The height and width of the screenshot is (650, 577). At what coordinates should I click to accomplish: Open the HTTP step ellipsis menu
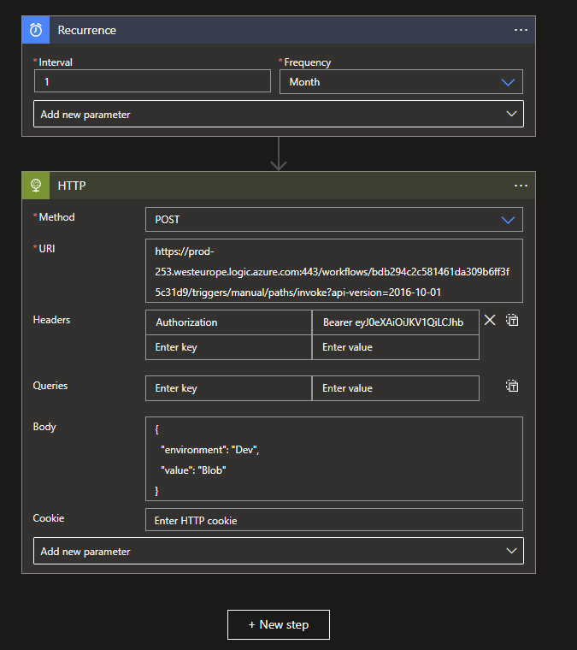click(521, 186)
